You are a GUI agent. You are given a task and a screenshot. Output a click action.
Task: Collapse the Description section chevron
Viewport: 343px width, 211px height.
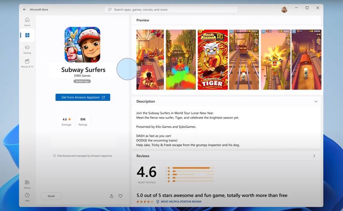[316, 102]
